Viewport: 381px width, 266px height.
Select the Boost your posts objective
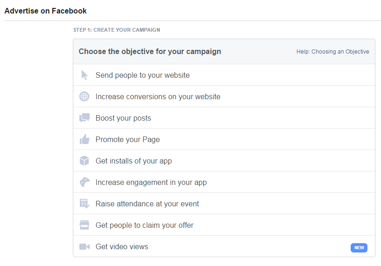pos(123,118)
